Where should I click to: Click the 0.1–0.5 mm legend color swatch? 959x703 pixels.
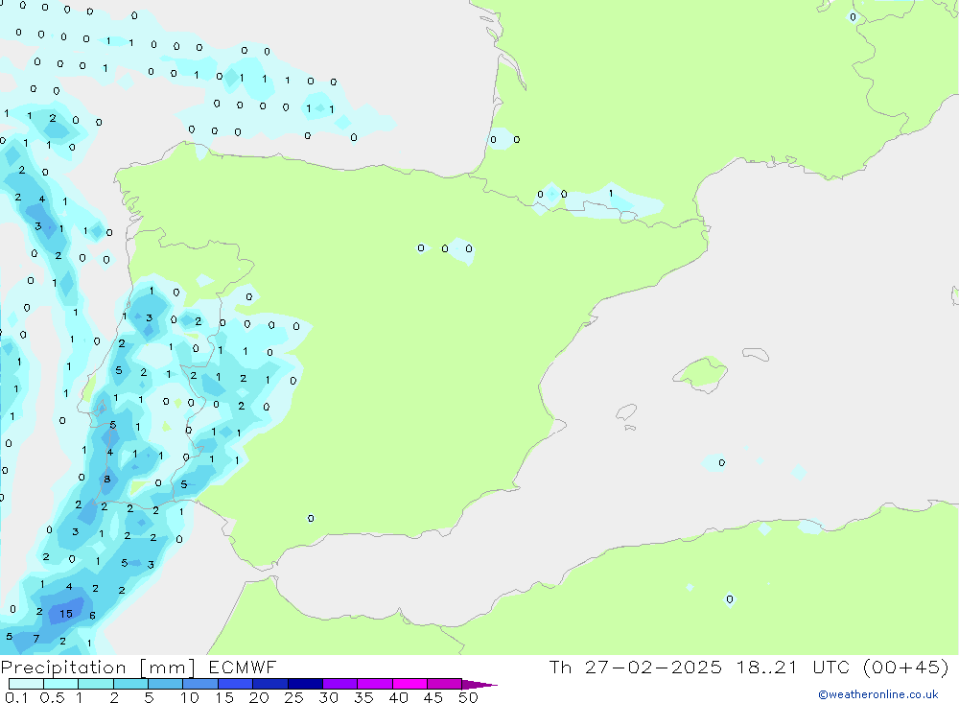[26, 684]
